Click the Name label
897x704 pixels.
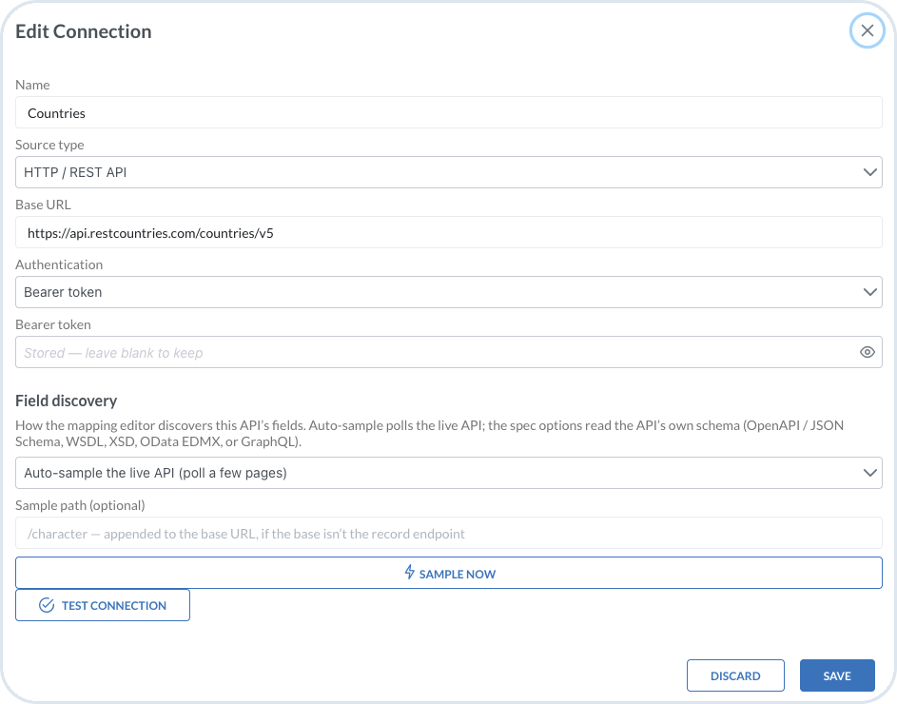[32, 85]
